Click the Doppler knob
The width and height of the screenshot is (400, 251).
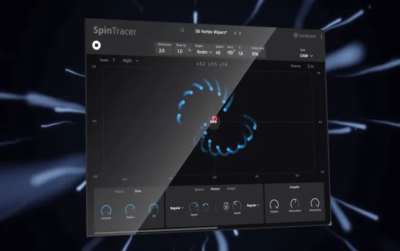[x=274, y=204]
